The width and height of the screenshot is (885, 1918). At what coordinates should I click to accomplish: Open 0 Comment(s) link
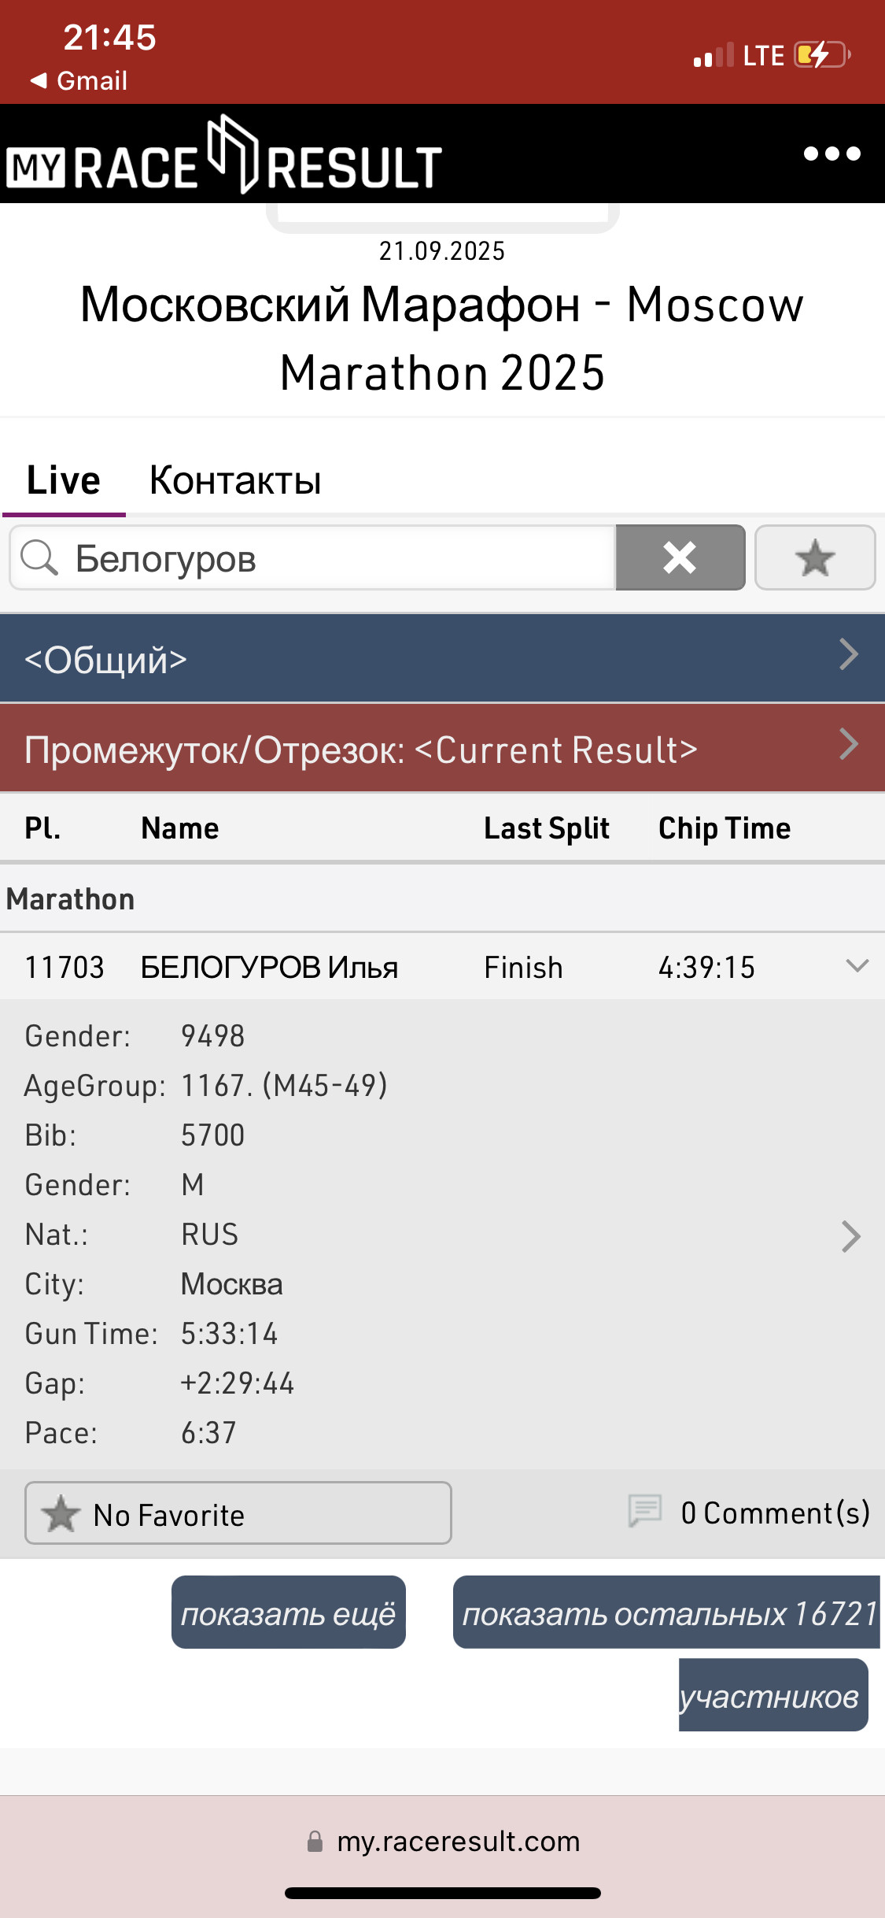click(775, 1513)
